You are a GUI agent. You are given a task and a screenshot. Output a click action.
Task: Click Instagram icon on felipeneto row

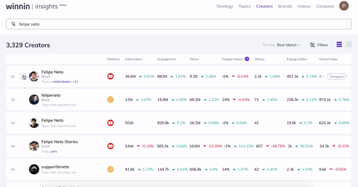pos(111,100)
